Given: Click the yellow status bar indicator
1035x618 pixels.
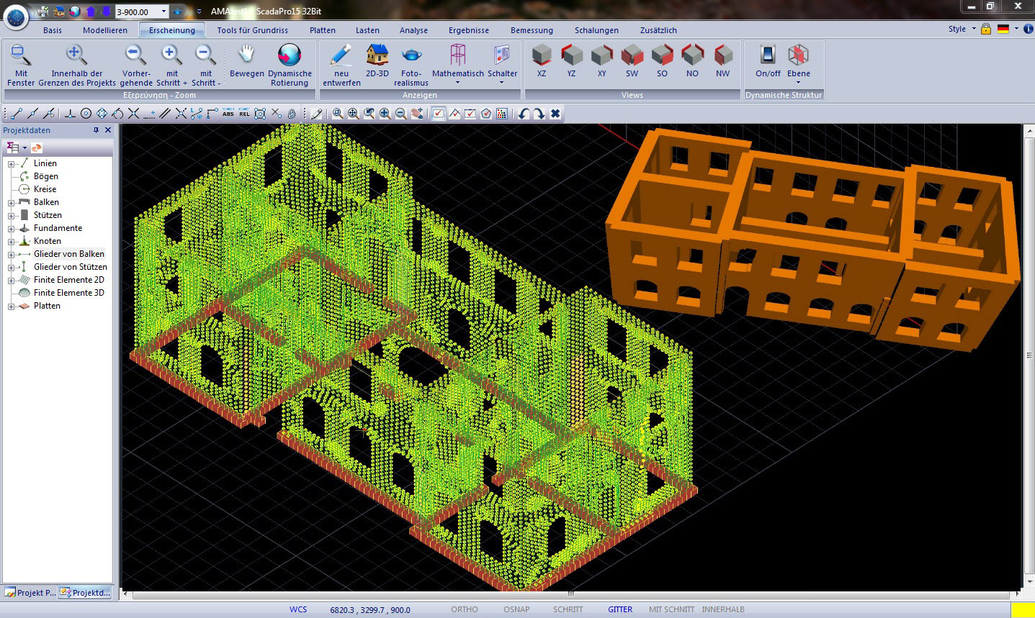Looking at the screenshot, I should pos(1021,609).
